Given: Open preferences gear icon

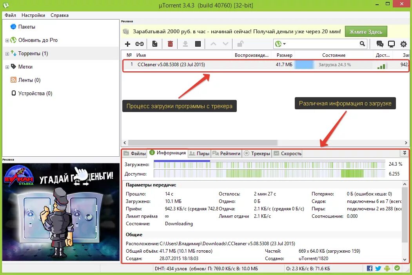Looking at the screenshot, I should [403, 44].
